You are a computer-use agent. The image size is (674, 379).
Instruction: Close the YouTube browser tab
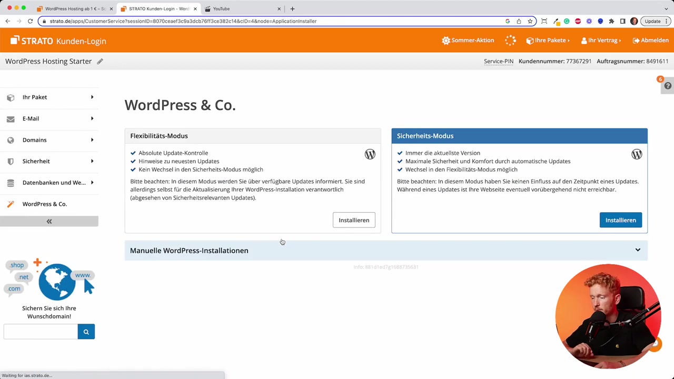point(279,8)
